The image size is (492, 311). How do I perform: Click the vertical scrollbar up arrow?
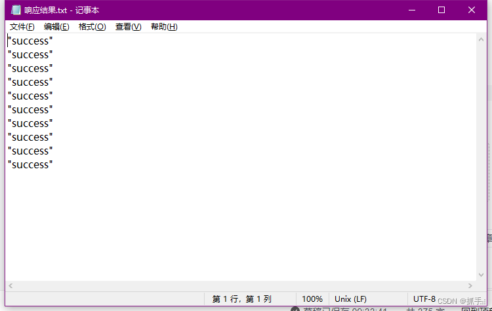coord(481,39)
